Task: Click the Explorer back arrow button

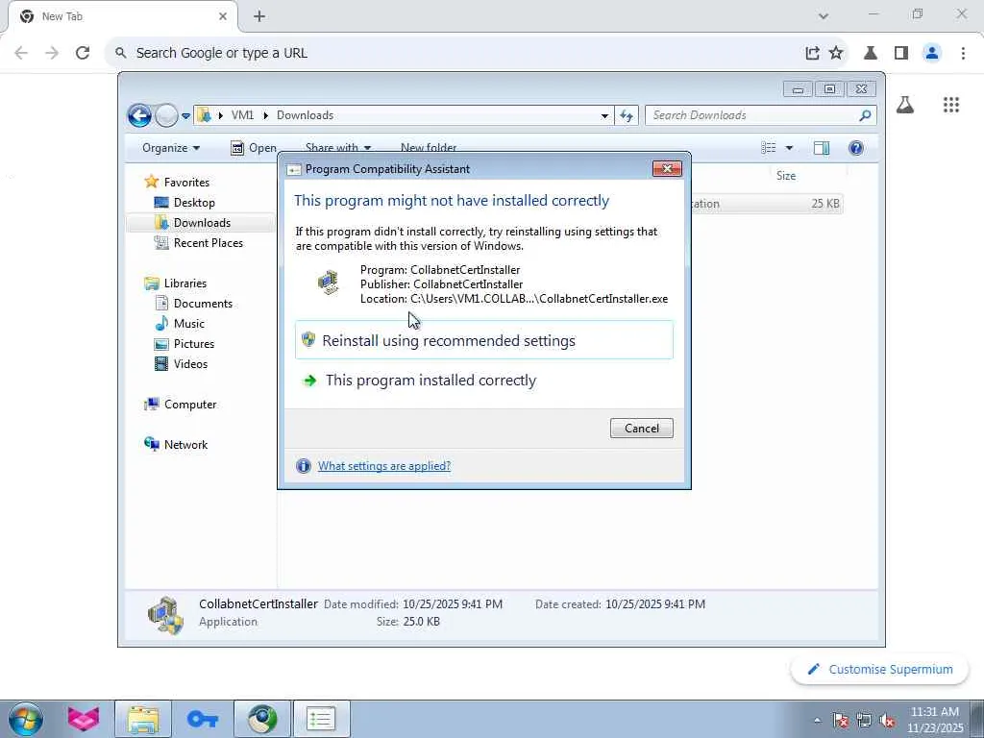Action: (x=139, y=115)
